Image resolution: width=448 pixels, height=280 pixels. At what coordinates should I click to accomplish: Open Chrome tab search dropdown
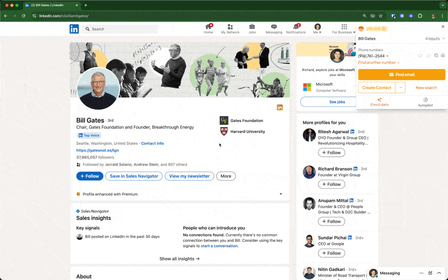442,5
